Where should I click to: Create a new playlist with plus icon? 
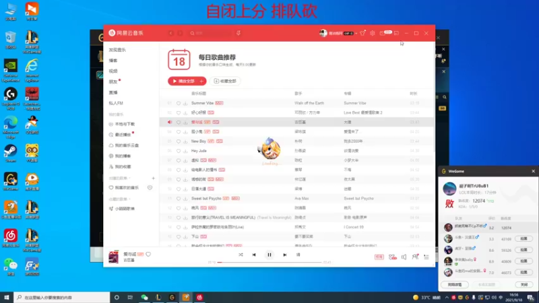pos(154,178)
